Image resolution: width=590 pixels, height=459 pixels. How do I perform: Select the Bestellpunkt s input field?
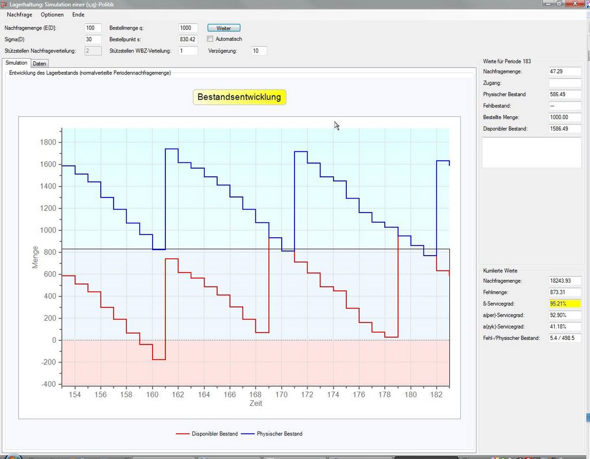tap(188, 39)
